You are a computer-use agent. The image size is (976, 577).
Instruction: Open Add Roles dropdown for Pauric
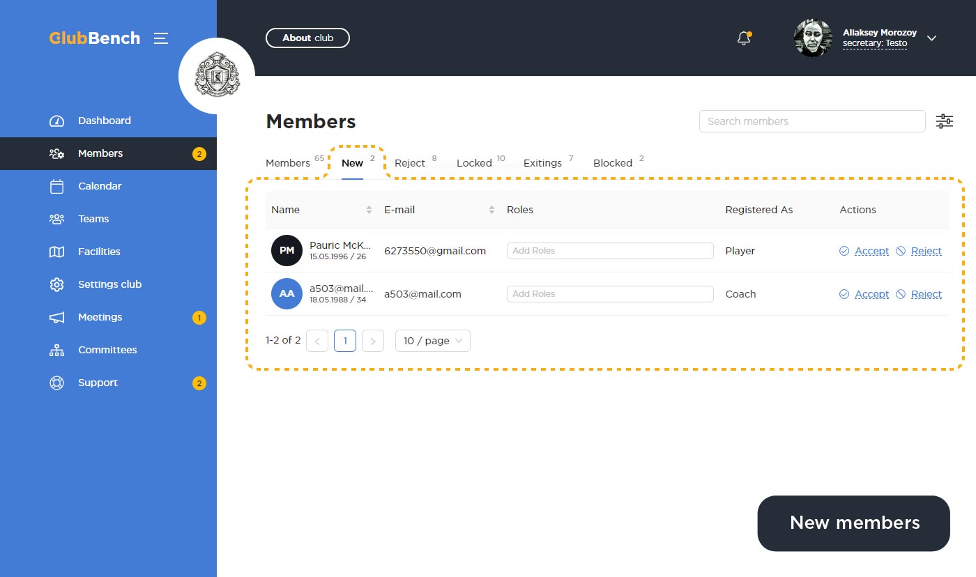[x=609, y=251]
